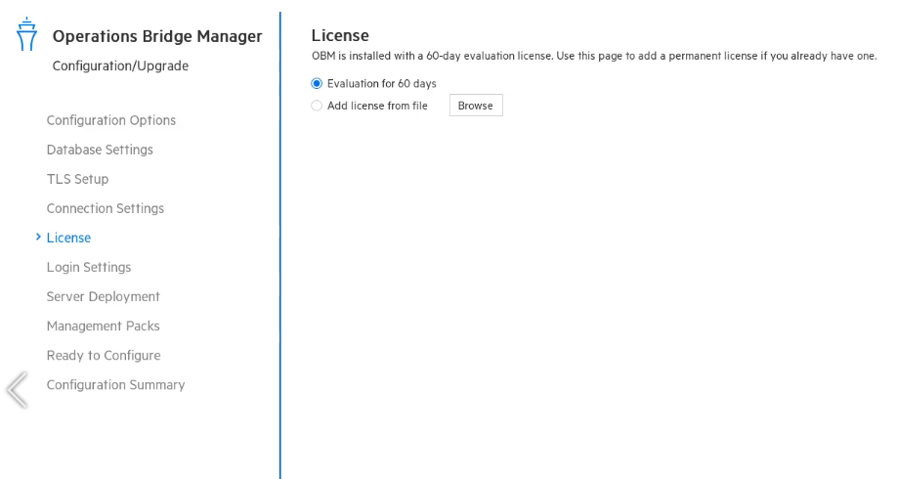Open TLS Setup step
The width and height of the screenshot is (897, 479).
77,179
